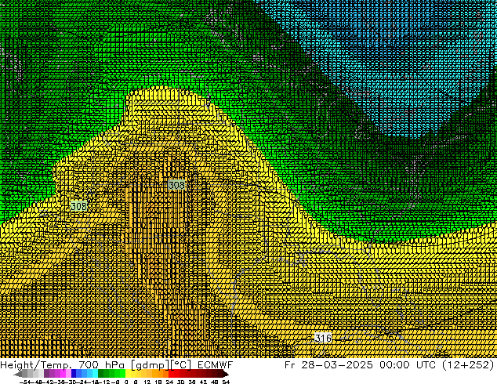Screen dimensions: 497x384
Task: Click the cyan swatch in the temperature legend
Action: coord(95,373)
